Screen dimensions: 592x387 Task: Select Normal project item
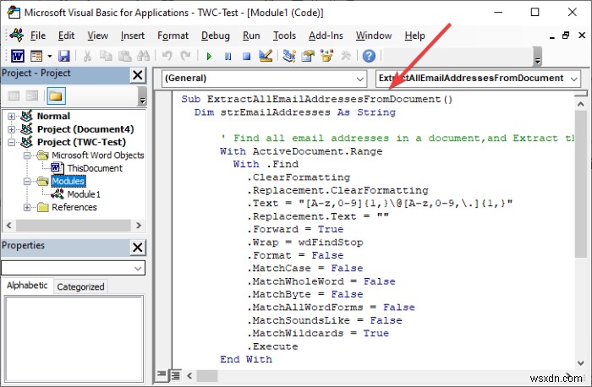tap(53, 116)
